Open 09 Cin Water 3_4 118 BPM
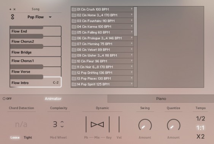Image resolution: width=214 pixels, height=144 pixels. (102, 56)
